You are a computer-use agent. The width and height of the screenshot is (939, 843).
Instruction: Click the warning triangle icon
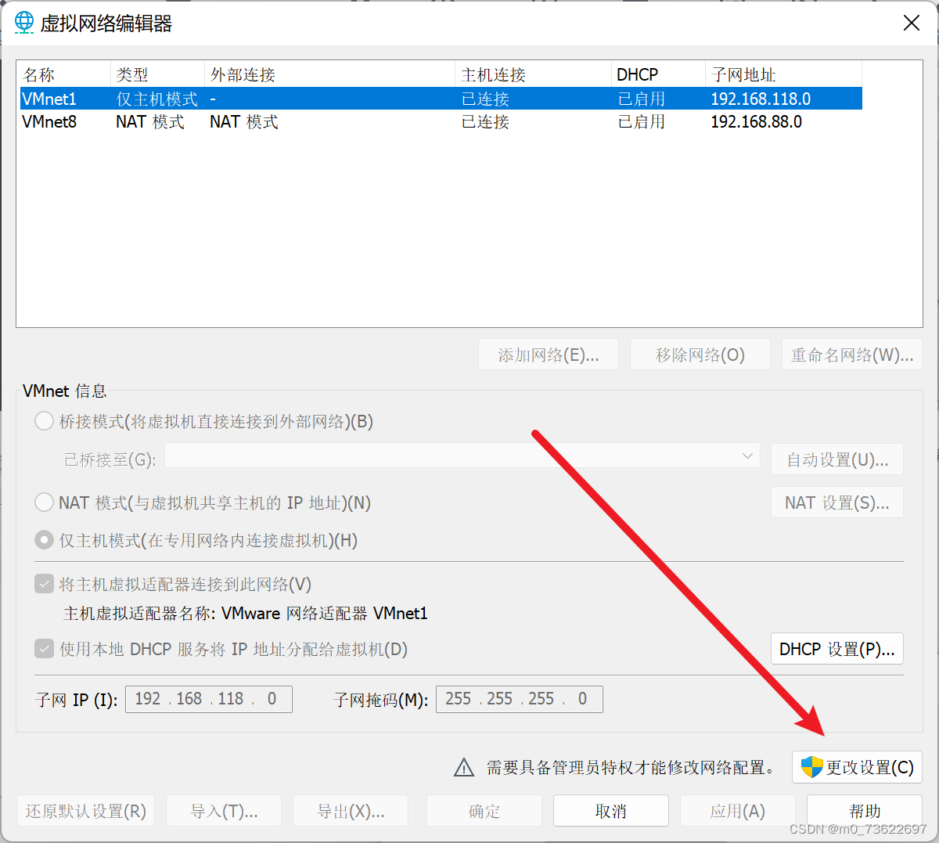pos(464,767)
